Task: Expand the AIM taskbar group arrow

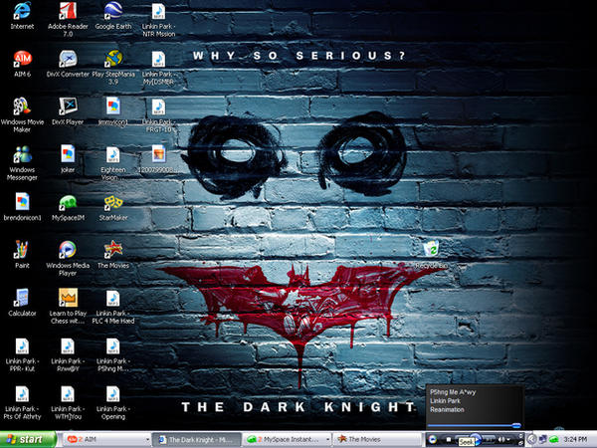Action: pos(147,440)
